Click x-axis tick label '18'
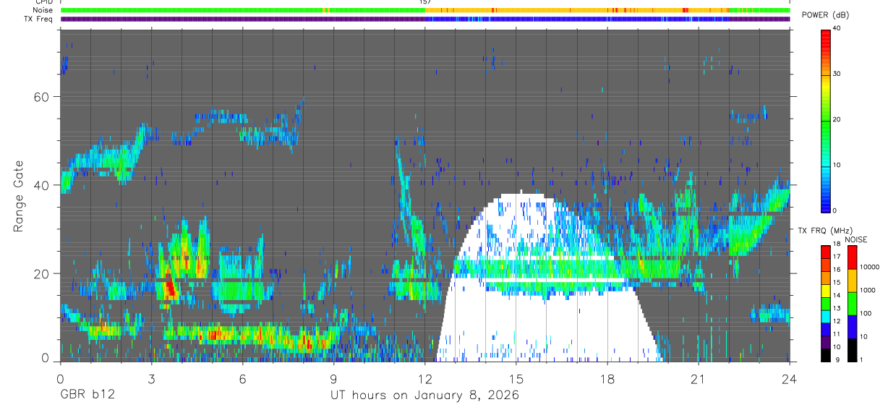The width and height of the screenshot is (888, 410). tap(607, 379)
